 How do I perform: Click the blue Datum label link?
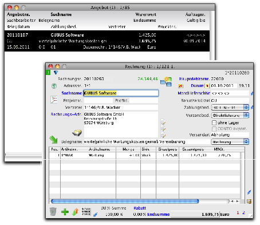click(x=197, y=86)
